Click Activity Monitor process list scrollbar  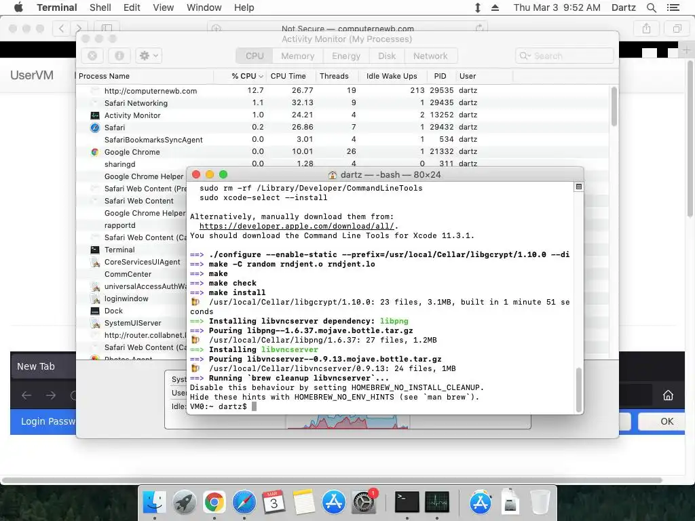(x=614, y=107)
